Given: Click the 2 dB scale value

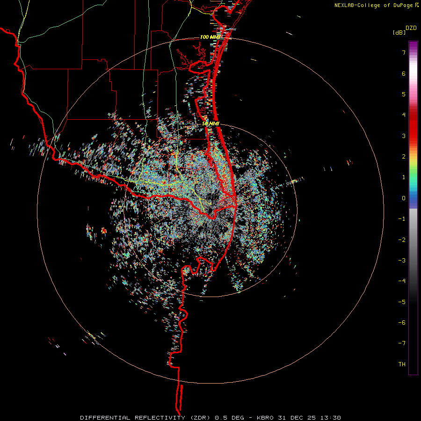Looking at the screenshot, I should pyautogui.click(x=404, y=157).
